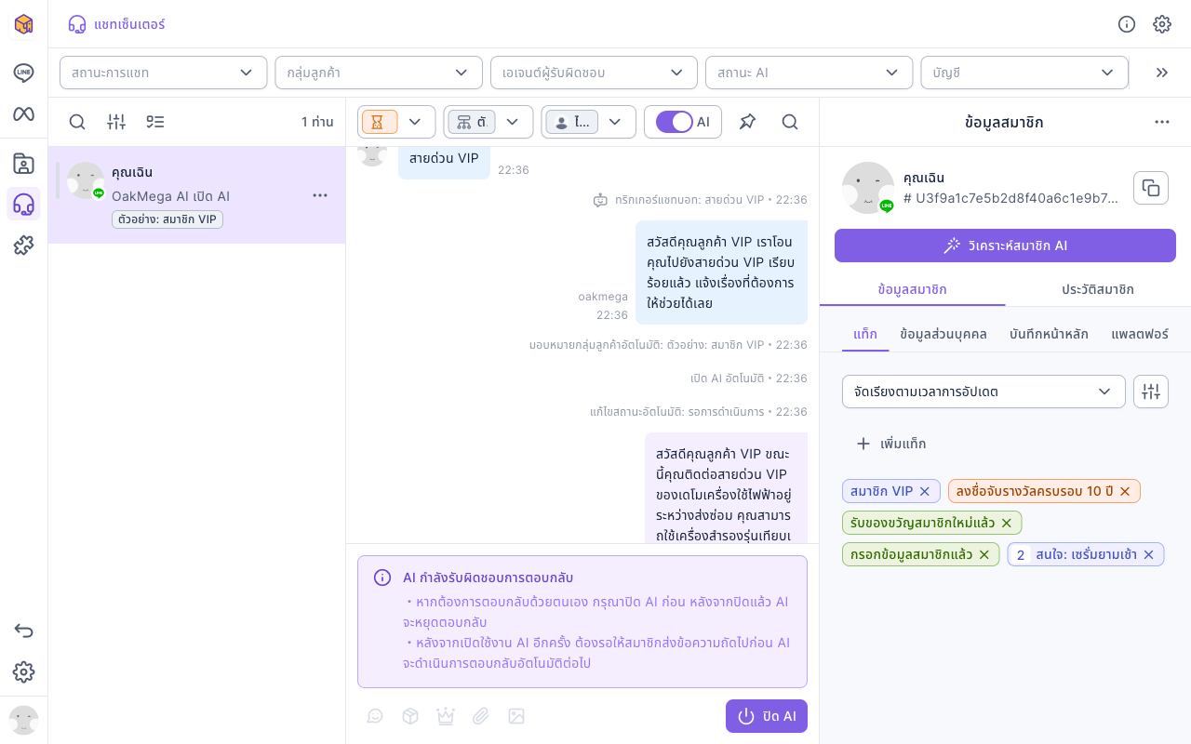Toggle the AI switch in chat header
The width and height of the screenshot is (1191, 744).
pos(675,122)
